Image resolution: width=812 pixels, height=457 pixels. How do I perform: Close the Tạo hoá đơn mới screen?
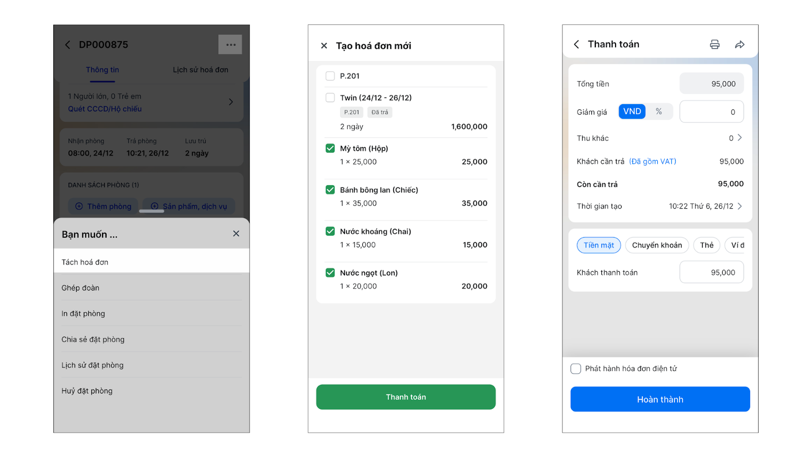tap(324, 46)
